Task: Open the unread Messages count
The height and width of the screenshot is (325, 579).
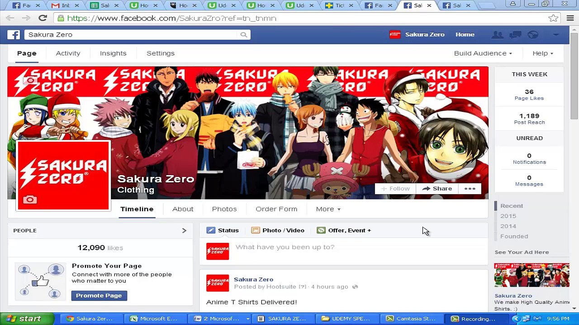Action: pos(529,181)
